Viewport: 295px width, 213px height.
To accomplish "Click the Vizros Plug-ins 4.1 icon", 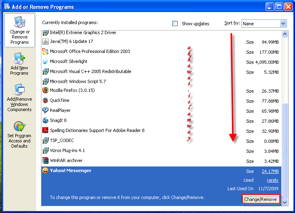I will pos(45,150).
